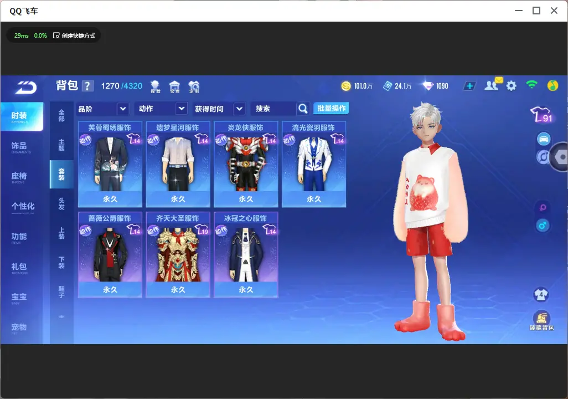This screenshot has width=568, height=399.
Task: Click the fashion score shirt icon showing 91
Action: pos(541,115)
